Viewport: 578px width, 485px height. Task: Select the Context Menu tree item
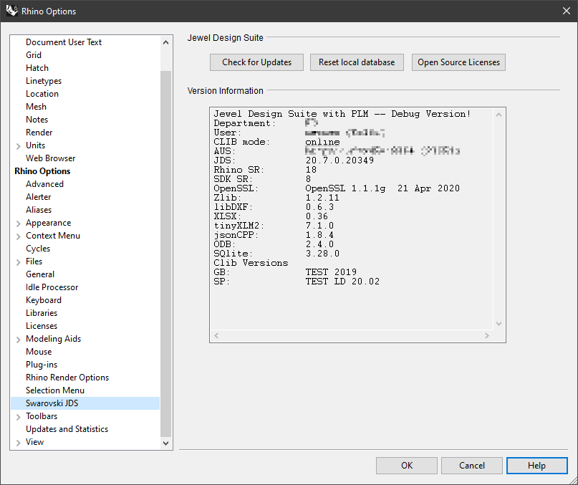(53, 236)
